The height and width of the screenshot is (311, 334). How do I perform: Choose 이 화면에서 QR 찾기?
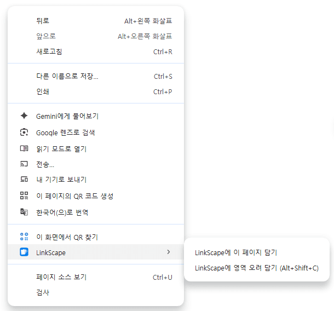click(x=96, y=237)
